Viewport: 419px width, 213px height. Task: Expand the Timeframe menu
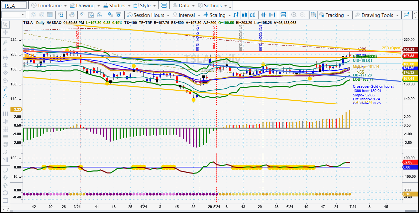pyautogui.click(x=49, y=6)
